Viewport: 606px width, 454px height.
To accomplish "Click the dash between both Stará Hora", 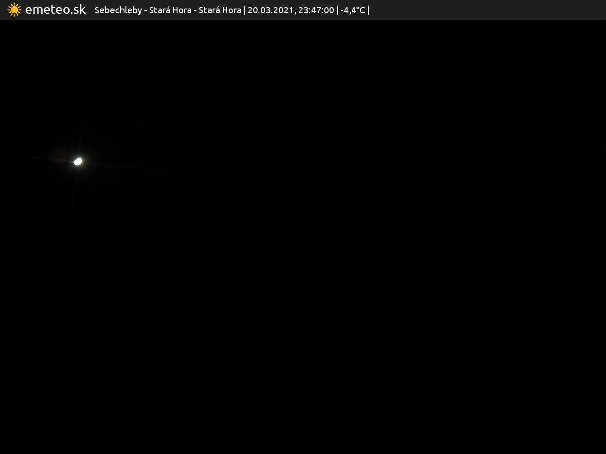I will (195, 10).
